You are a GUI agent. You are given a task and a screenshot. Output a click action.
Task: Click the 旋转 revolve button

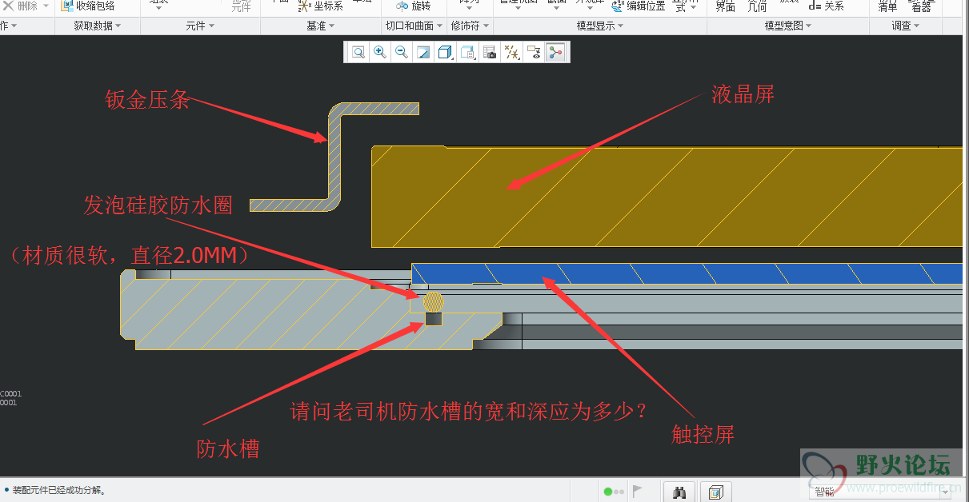point(413,6)
